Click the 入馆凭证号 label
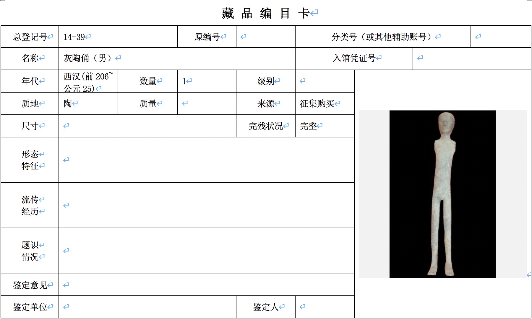Screen dimensions: 532x319 coord(354,58)
